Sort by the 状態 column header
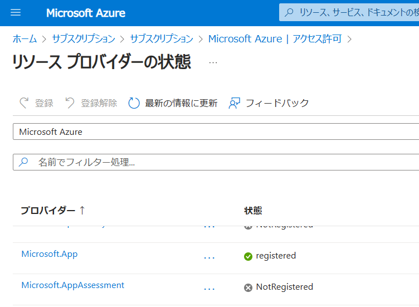Image resolution: width=419 pixels, height=307 pixels. (x=253, y=211)
